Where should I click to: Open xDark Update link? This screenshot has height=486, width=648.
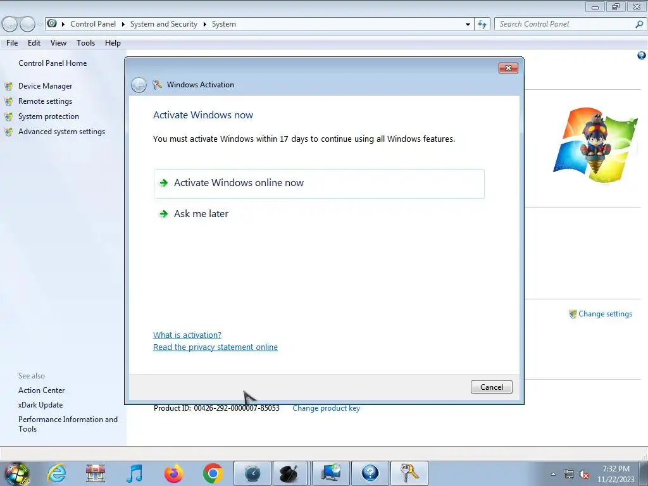(x=40, y=405)
